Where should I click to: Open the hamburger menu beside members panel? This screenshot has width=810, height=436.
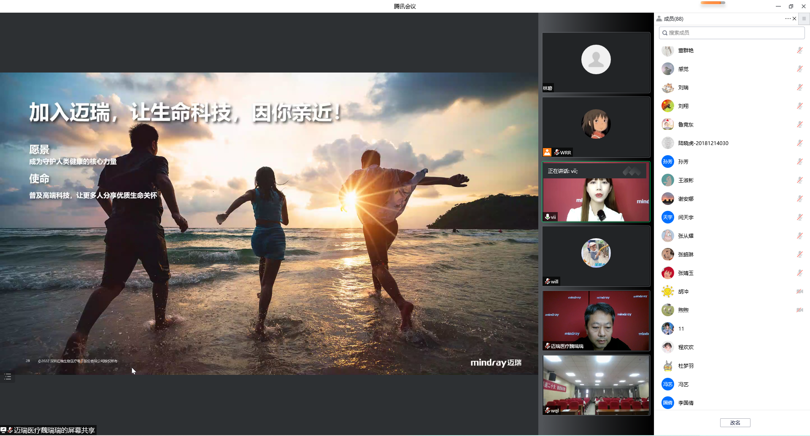coord(804,19)
